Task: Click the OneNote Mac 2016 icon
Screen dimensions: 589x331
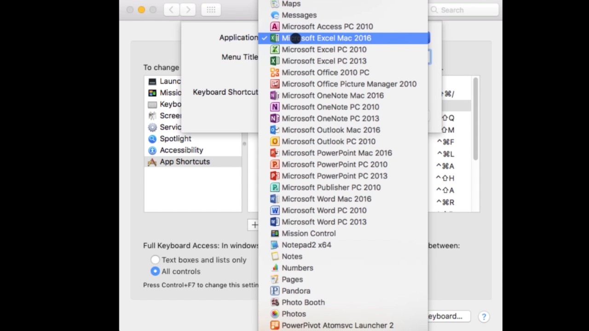Action: coord(275,96)
